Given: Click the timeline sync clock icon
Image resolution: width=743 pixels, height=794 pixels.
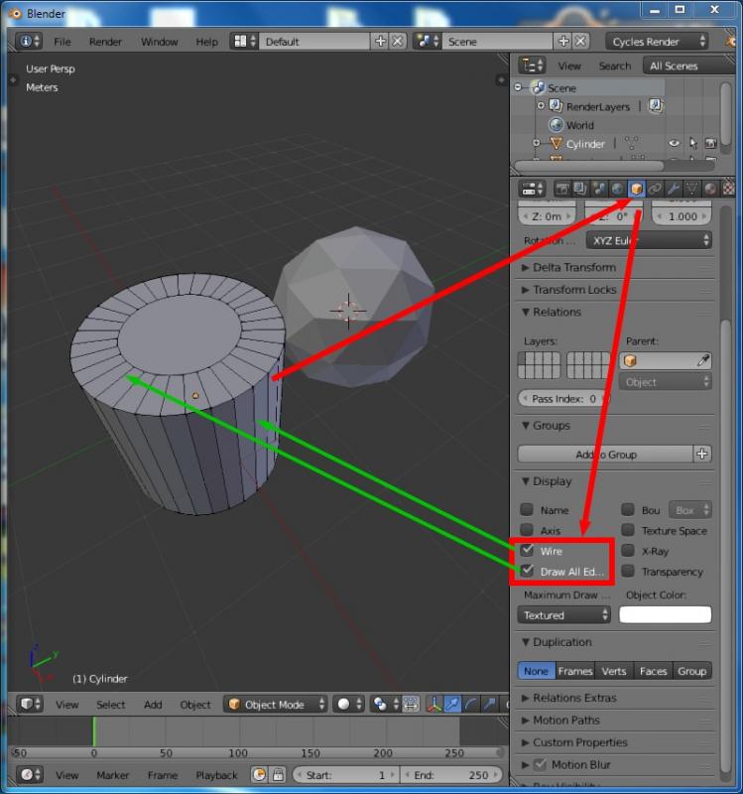Looking at the screenshot, I should point(259,775).
